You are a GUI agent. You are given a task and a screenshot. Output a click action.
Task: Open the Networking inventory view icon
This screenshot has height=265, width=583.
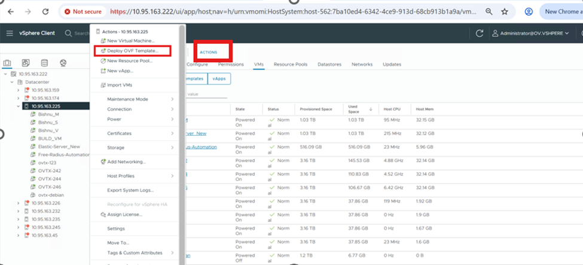(63, 63)
